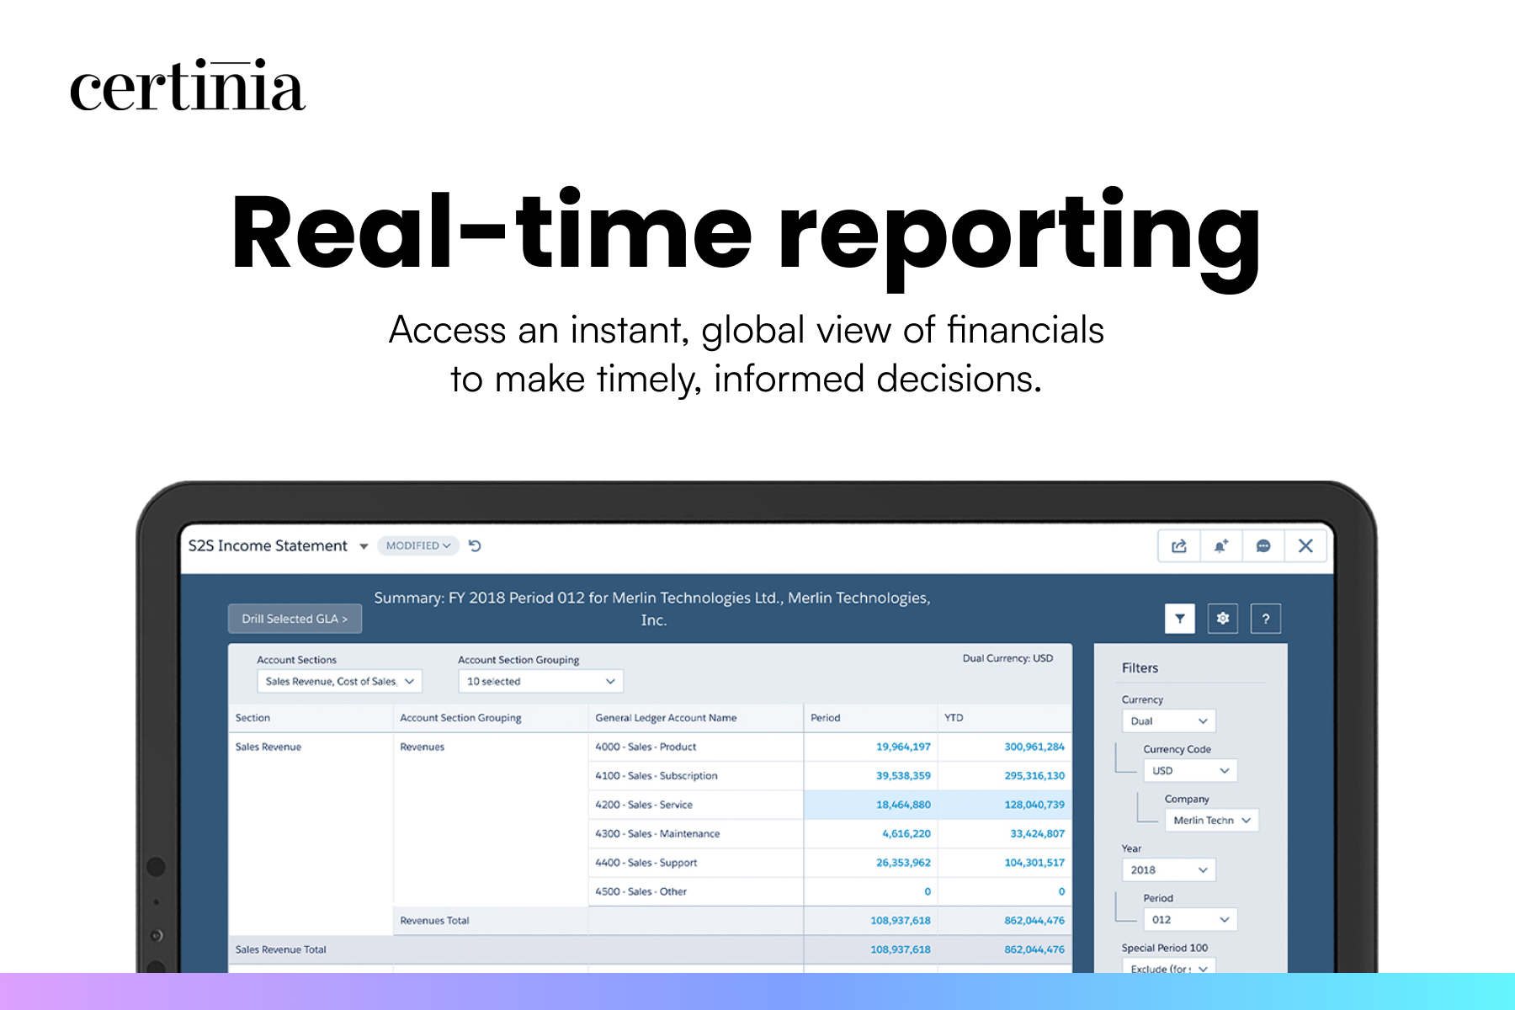This screenshot has height=1010, width=1515.
Task: Click the Revenues Total label
Action: [434, 921]
